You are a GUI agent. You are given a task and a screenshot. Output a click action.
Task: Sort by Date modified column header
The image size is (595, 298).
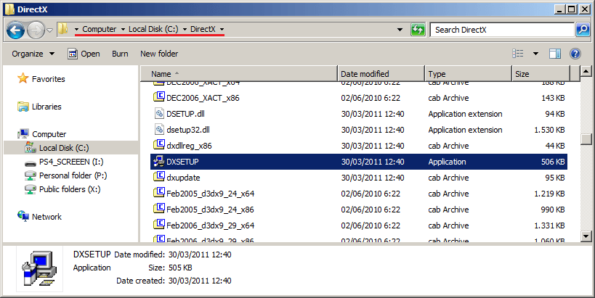381,74
